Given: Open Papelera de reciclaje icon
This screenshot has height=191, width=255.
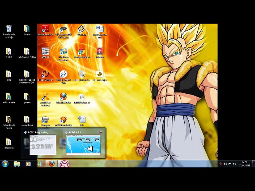Looking at the screenshot, I should pyautogui.click(x=9, y=29).
